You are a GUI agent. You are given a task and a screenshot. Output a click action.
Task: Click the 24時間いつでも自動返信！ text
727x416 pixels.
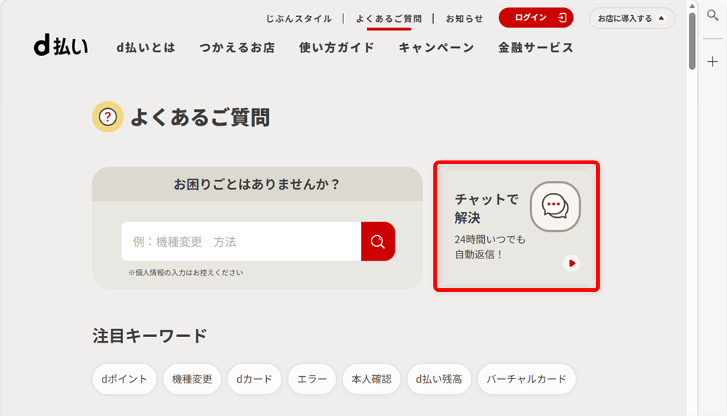pyautogui.click(x=490, y=246)
